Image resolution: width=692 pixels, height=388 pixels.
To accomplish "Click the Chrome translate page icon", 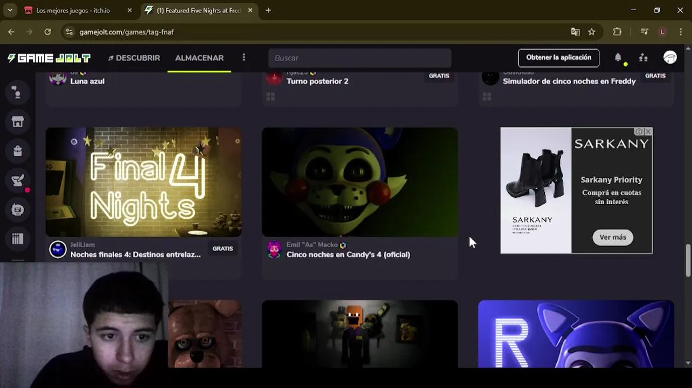I will [575, 32].
